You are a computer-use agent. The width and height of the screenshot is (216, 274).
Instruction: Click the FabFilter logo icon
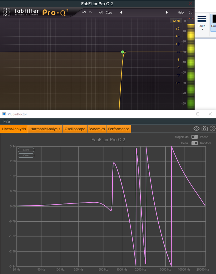pyautogui.click(x=6, y=12)
